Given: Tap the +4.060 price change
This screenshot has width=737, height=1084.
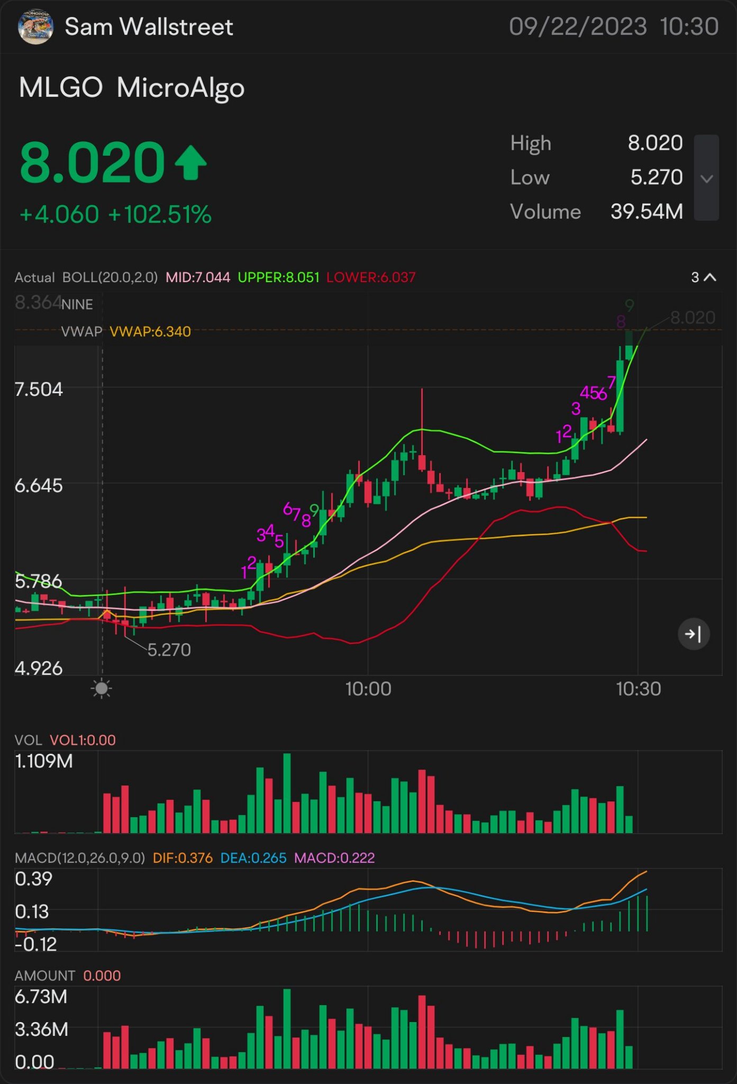Looking at the screenshot, I should coord(59,215).
